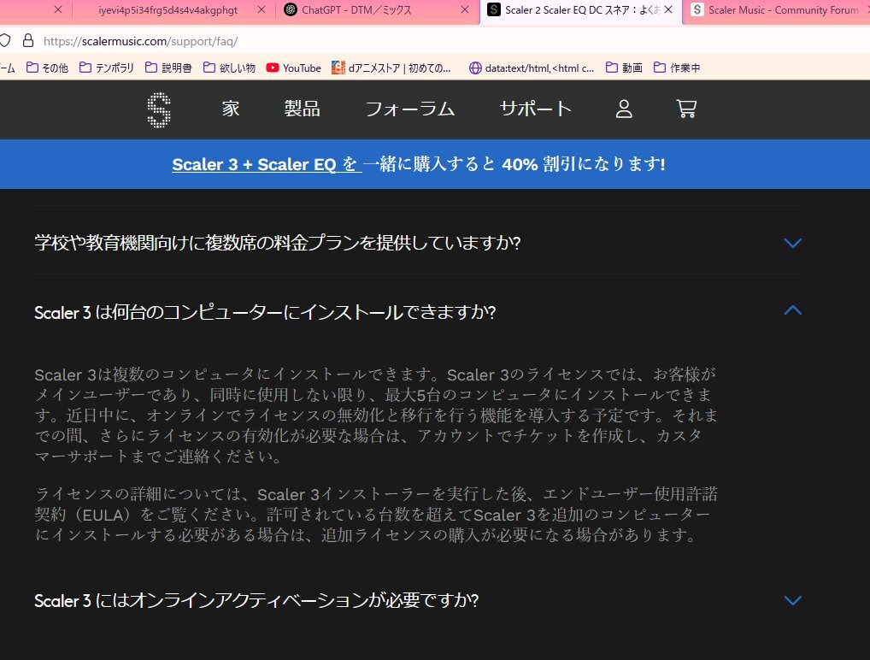Click the Scaler 3 + Scaler EQ promo link
Screen dimensions: 870x660
[x=267, y=164]
